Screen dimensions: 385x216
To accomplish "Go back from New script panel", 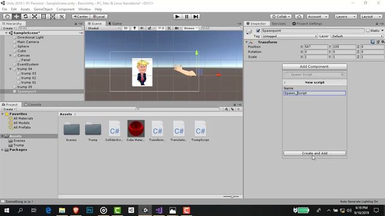I will (x=285, y=83).
